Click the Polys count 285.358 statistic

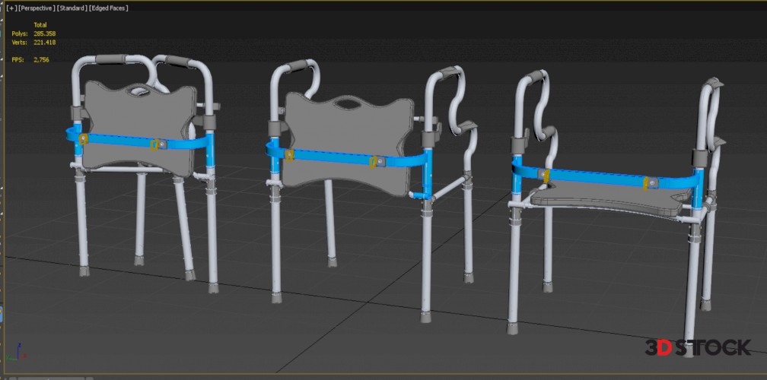(44, 33)
